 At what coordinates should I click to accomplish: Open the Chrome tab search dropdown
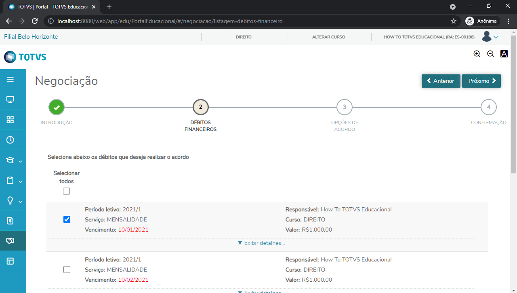click(453, 7)
